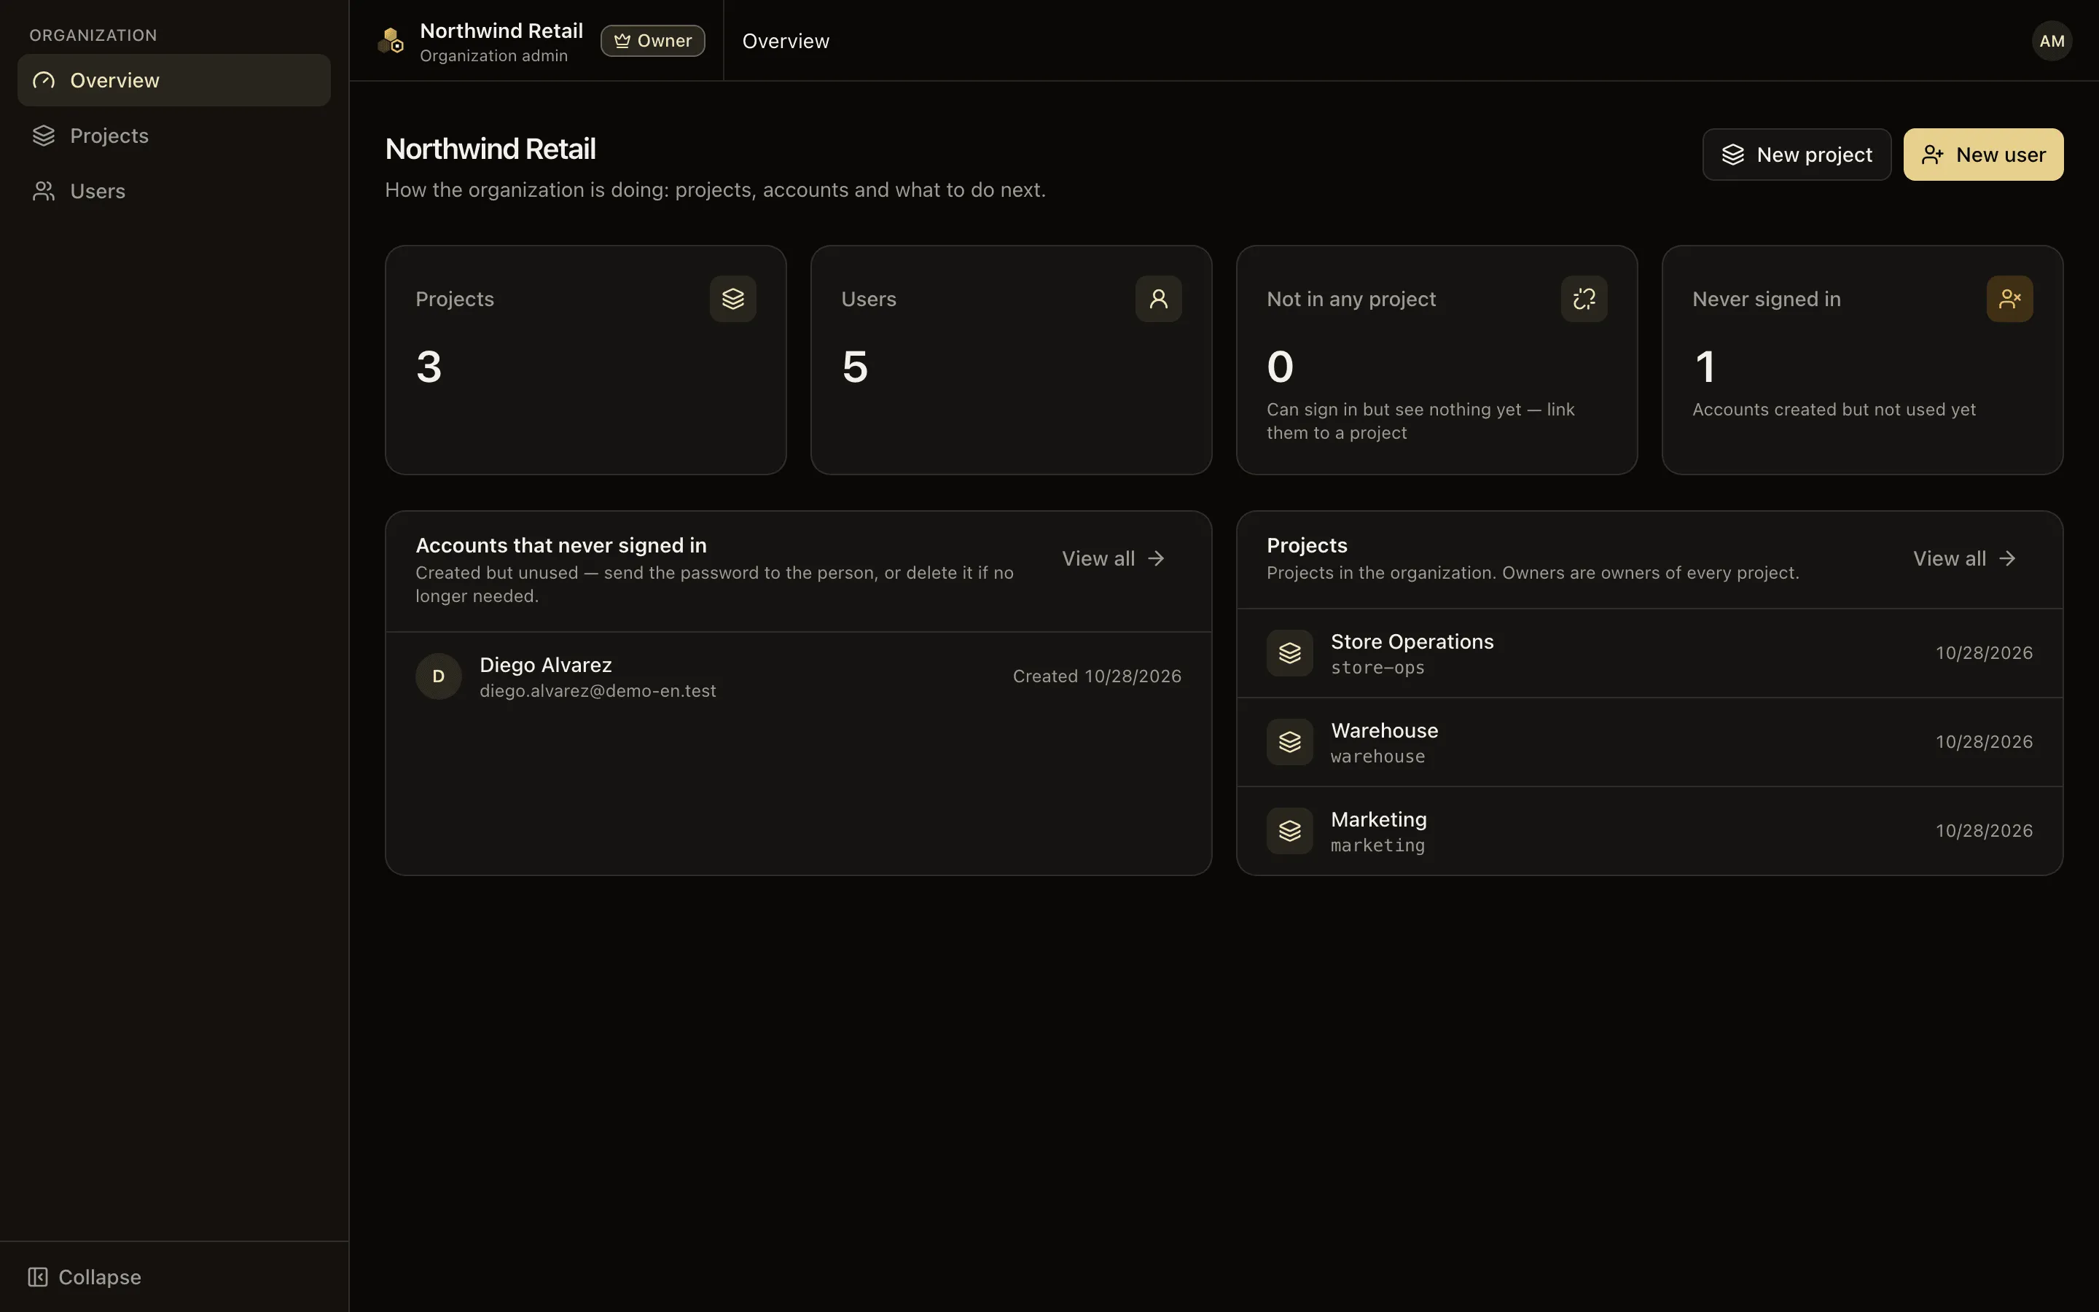The height and width of the screenshot is (1312, 2099).
Task: Click the add-person icon on New user
Action: (1933, 155)
